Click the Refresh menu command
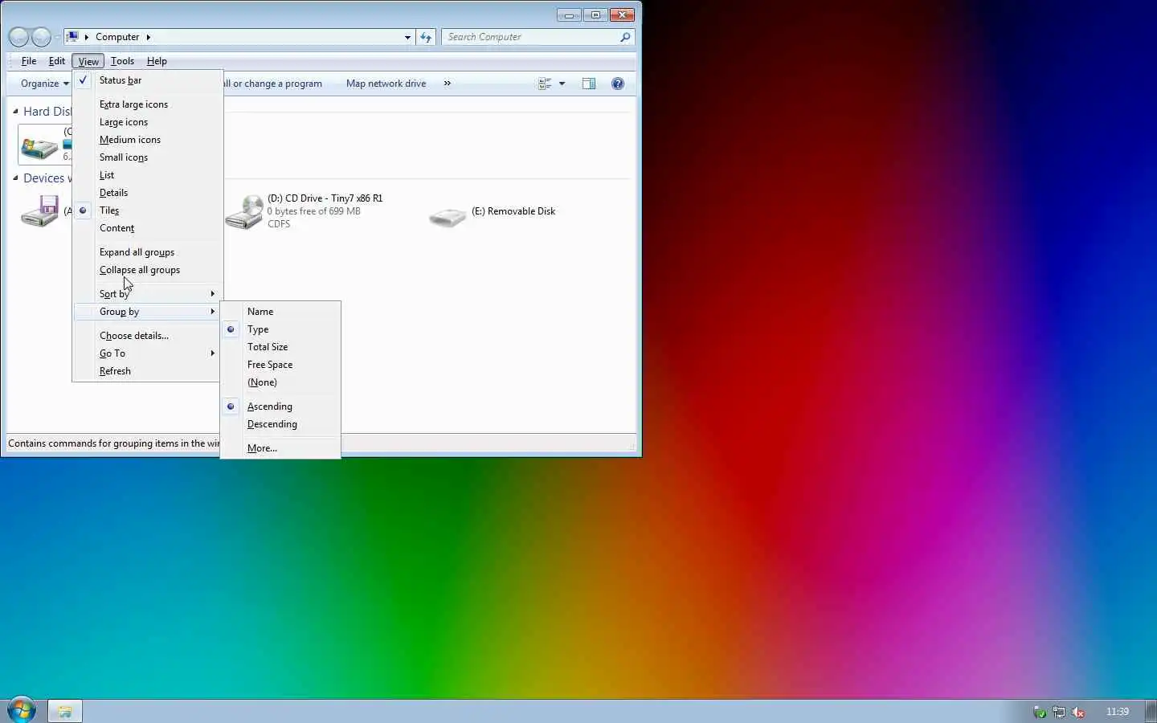Viewport: 1157px width, 723px height. coord(147,371)
